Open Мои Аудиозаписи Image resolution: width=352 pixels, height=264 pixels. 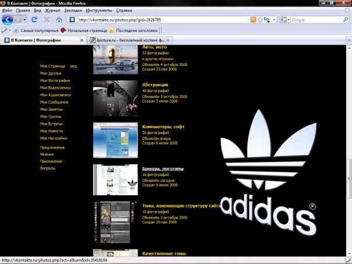tap(55, 95)
